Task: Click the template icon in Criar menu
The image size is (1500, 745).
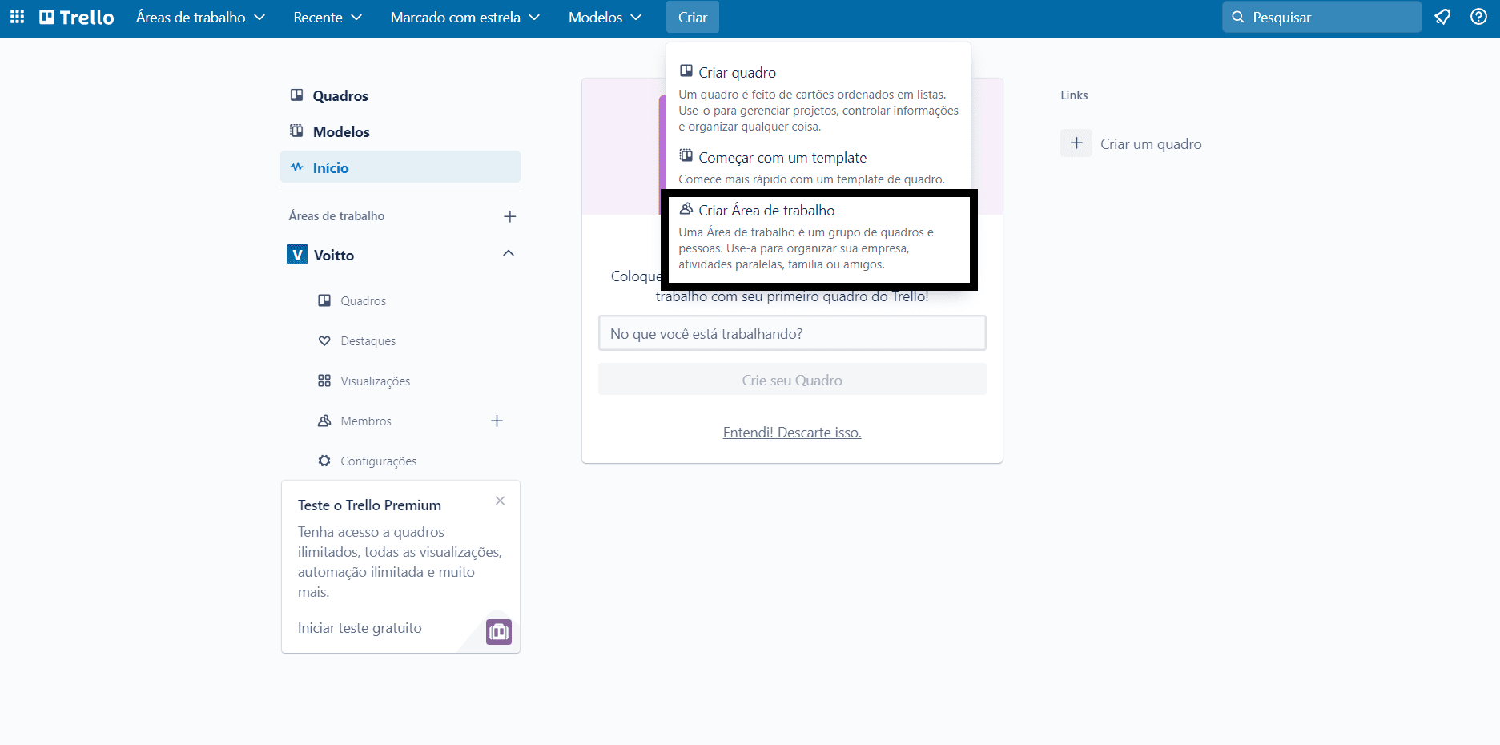Action: pos(686,155)
